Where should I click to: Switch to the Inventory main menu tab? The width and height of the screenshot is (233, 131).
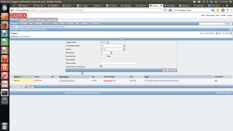point(23,20)
